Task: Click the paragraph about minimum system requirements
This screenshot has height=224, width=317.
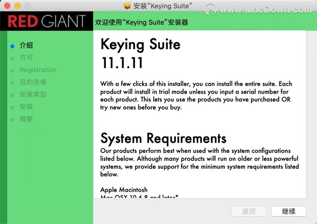Action: (x=199, y=162)
